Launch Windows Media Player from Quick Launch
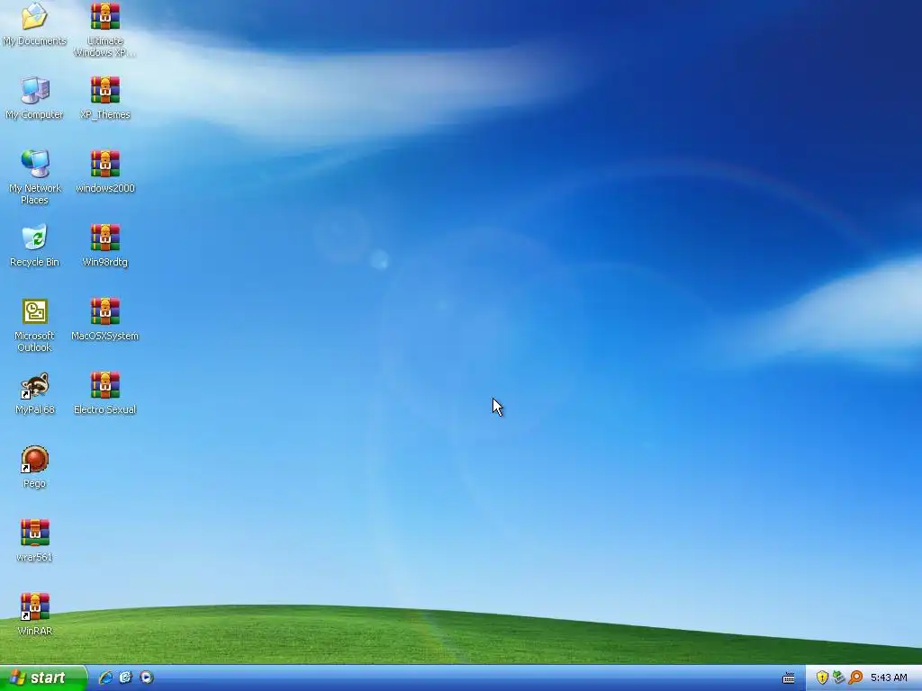The image size is (922, 691). tap(147, 678)
